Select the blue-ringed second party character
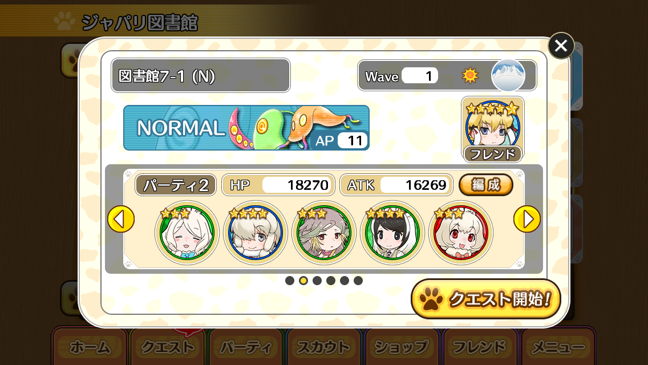This screenshot has height=365, width=648. [256, 233]
